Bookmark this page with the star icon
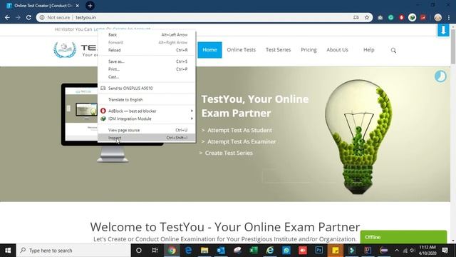Image resolution: width=456 pixels, height=257 pixels. click(x=367, y=17)
